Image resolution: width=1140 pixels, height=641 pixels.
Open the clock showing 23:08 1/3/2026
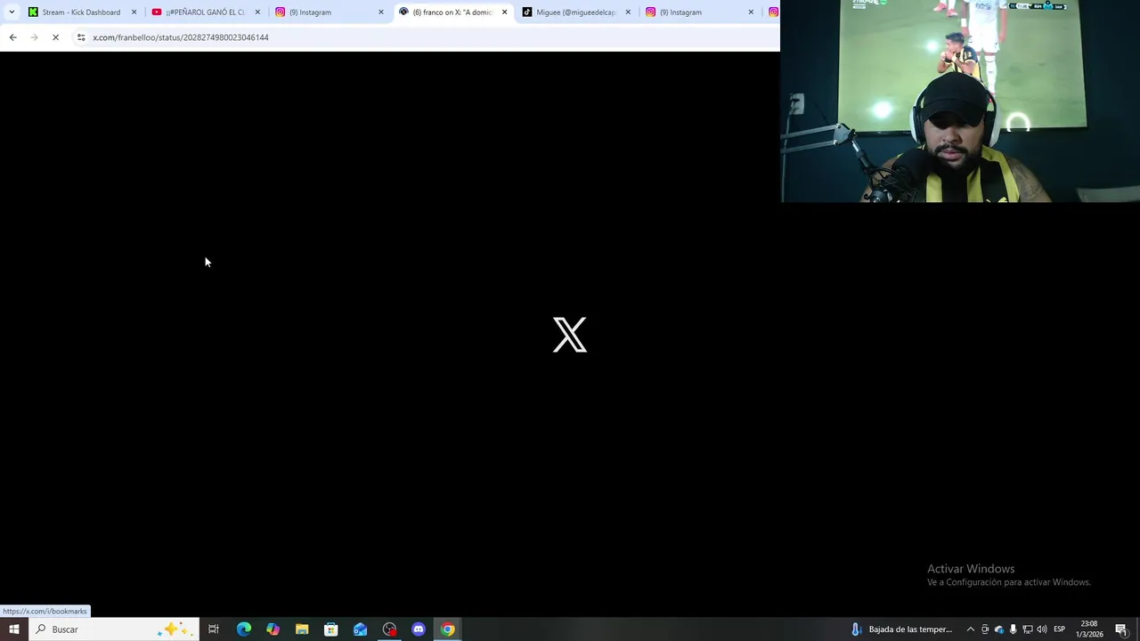pyautogui.click(x=1089, y=629)
